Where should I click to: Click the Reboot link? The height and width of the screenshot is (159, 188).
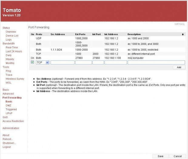8,139
